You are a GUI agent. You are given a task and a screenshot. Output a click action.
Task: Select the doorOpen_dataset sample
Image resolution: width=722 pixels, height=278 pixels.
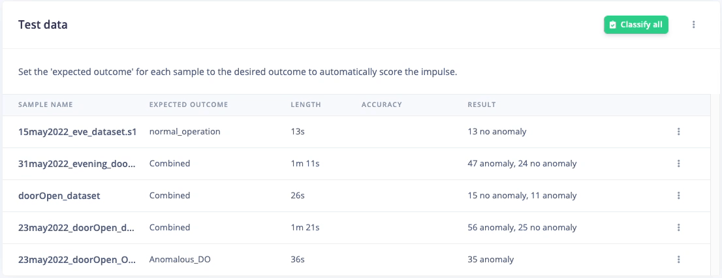tap(59, 196)
